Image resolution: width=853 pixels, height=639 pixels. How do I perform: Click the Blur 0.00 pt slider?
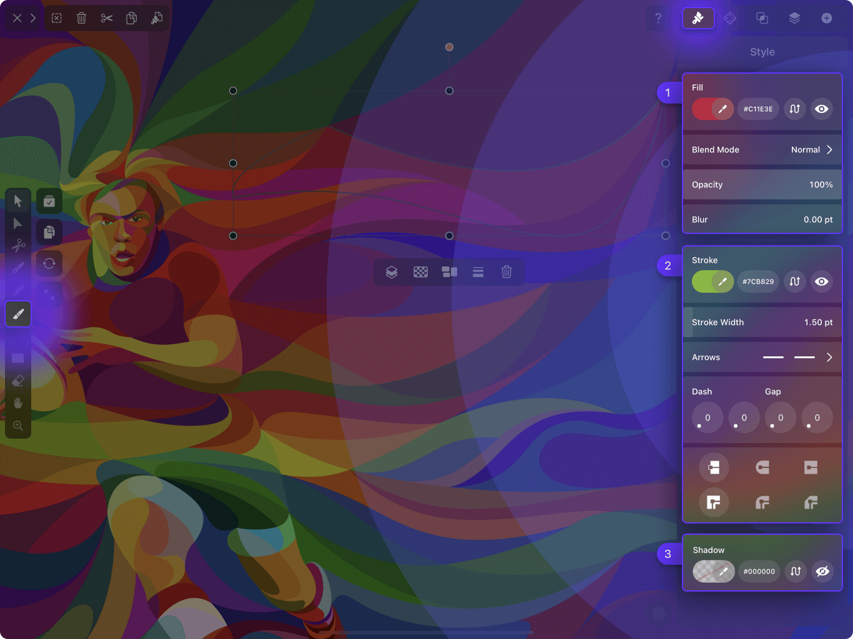click(762, 220)
